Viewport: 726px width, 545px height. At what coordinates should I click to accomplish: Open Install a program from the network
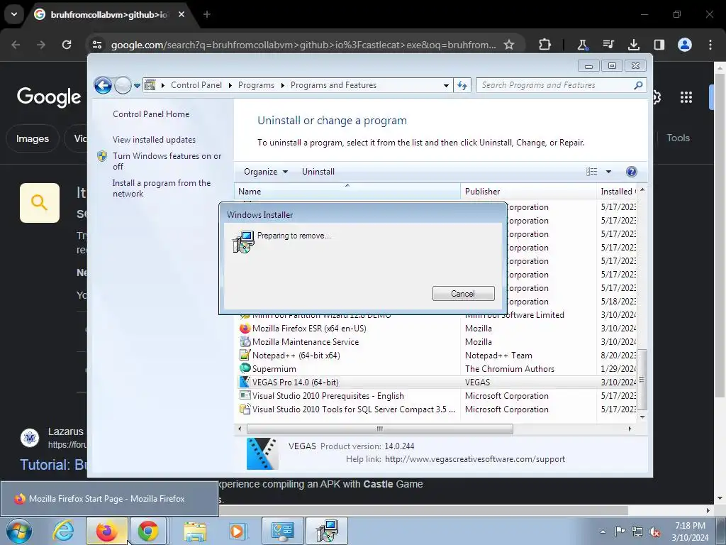[x=161, y=188]
